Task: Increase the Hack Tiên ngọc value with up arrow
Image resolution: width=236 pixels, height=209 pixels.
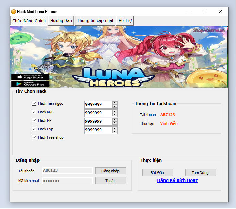Action: [x=115, y=103]
